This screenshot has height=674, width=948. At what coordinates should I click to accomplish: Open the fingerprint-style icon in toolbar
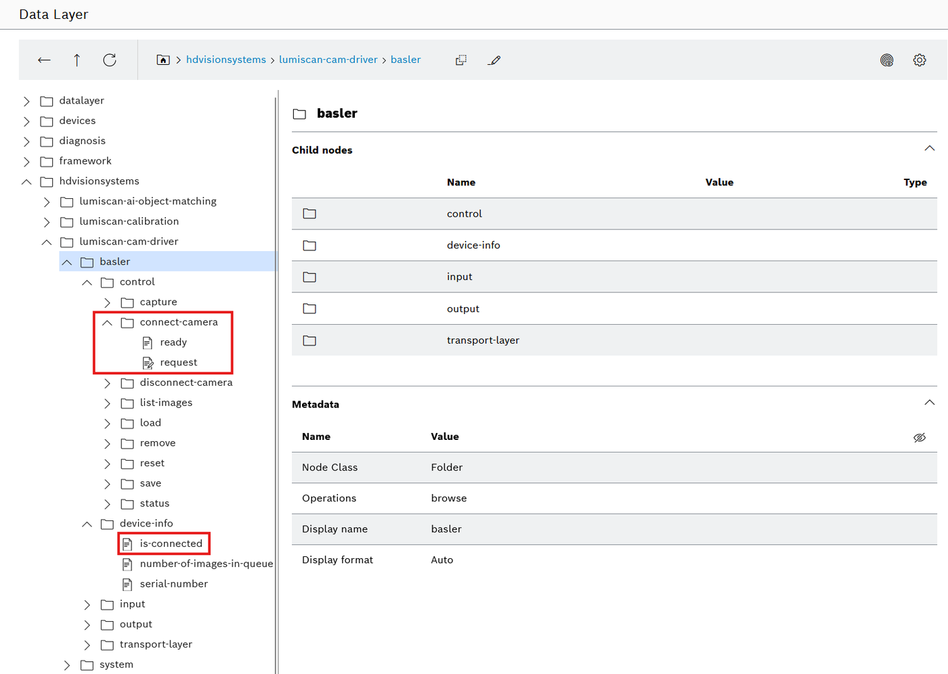point(887,60)
